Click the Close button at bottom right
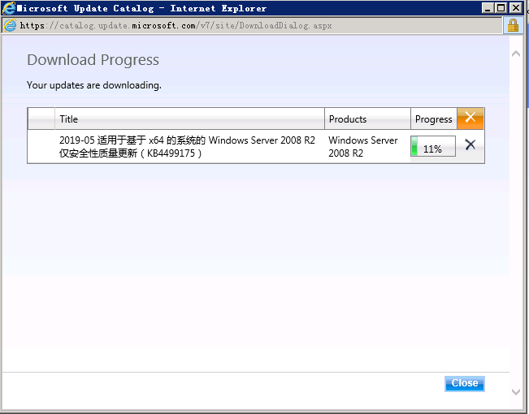Screen dimensions: 529x414 (464, 383)
